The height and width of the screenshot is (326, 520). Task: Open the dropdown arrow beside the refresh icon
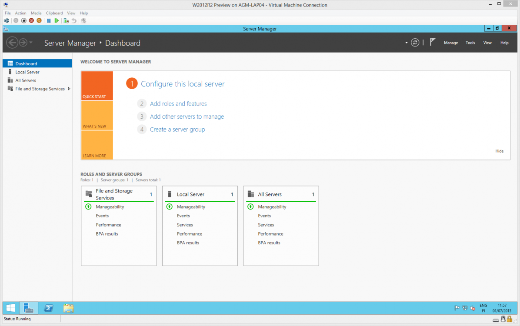407,43
